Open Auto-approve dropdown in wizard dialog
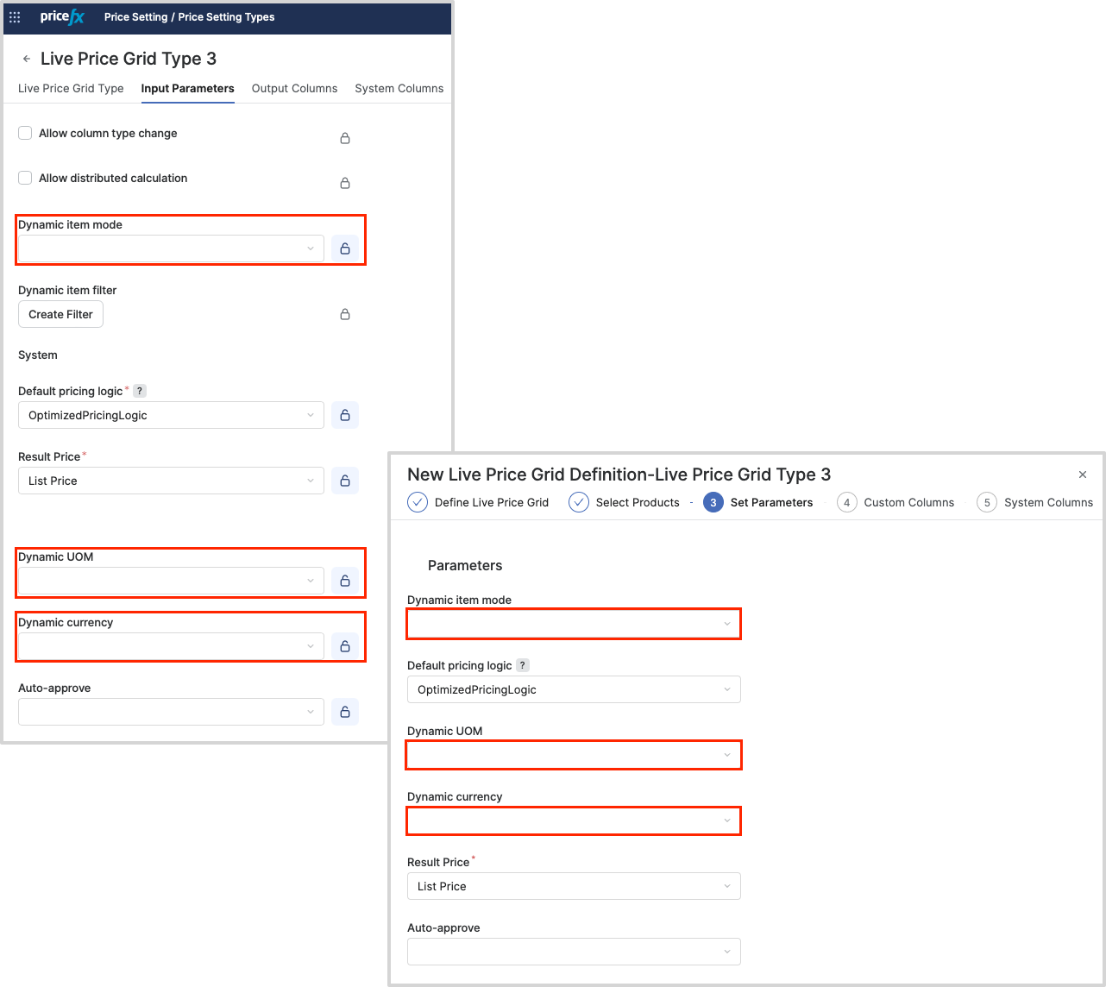This screenshot has width=1106, height=987. [x=574, y=952]
